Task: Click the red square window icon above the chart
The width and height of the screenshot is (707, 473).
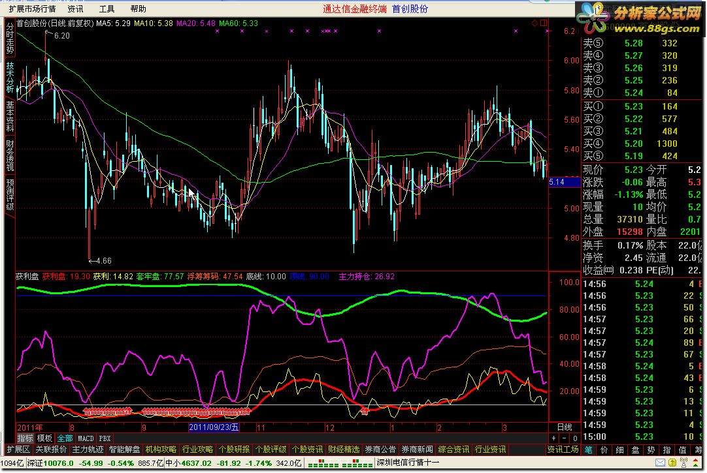Action: tap(544, 23)
